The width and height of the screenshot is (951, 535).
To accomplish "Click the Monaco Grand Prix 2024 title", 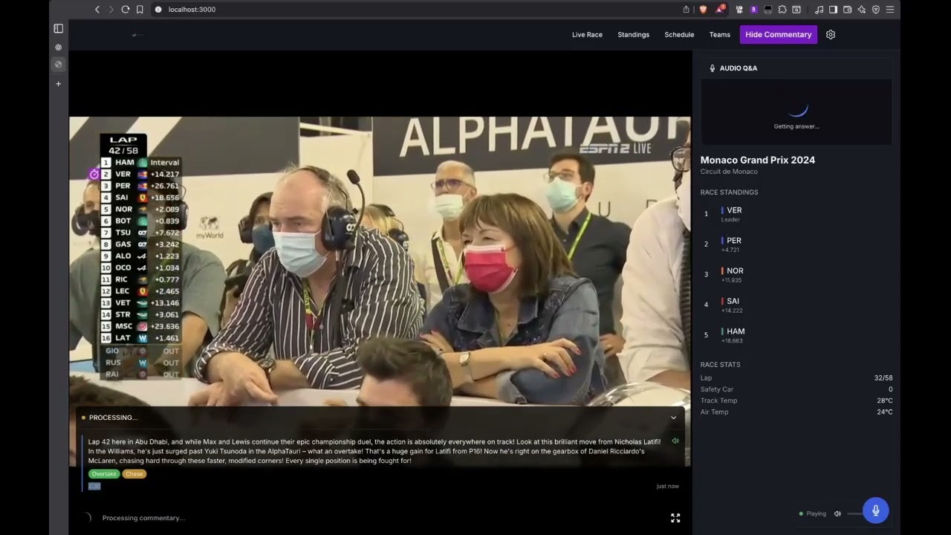I will tap(757, 160).
